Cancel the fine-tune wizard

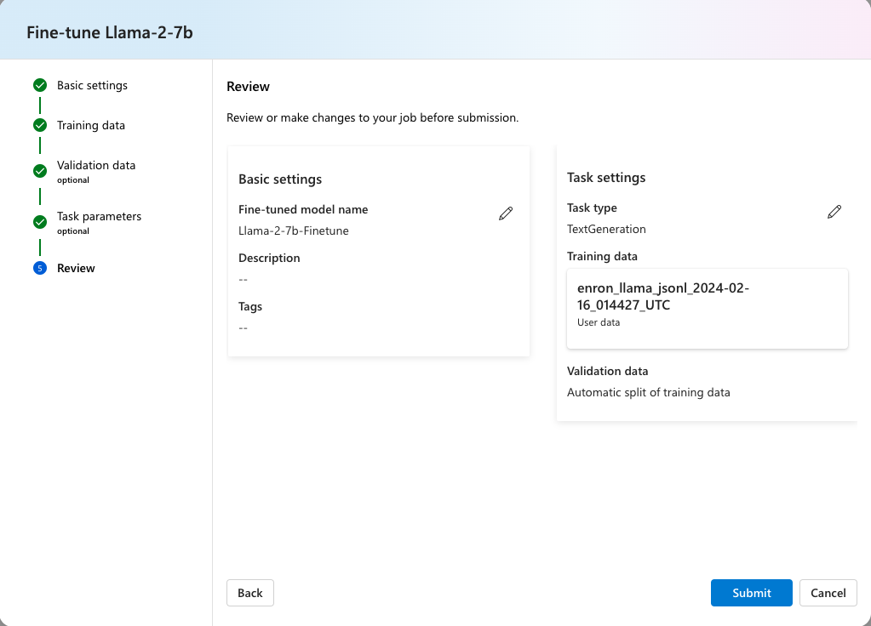click(828, 593)
